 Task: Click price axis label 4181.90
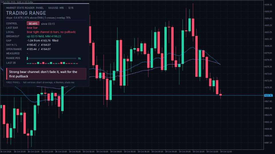point(268,39)
